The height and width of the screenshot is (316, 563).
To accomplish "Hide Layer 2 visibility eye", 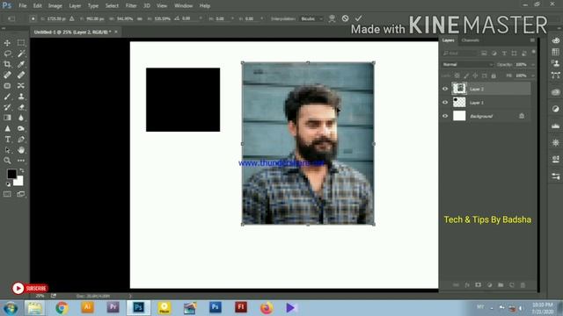I will [445, 89].
